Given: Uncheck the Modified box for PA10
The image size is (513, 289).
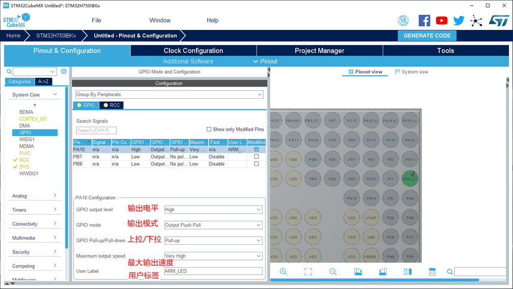Looking at the screenshot, I should [256, 150].
